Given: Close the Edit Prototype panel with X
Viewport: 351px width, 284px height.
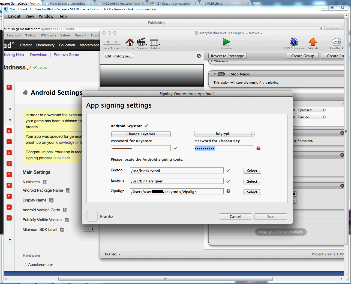Looking at the screenshot, I should pyautogui.click(x=199, y=56).
